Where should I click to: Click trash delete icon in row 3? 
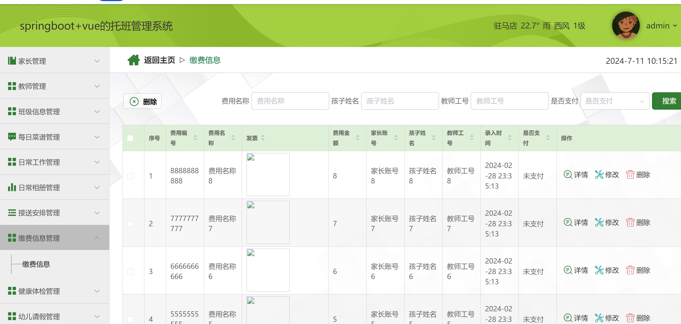pos(630,270)
